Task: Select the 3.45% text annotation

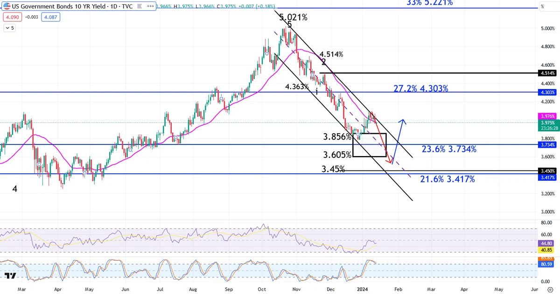Action: [333, 169]
